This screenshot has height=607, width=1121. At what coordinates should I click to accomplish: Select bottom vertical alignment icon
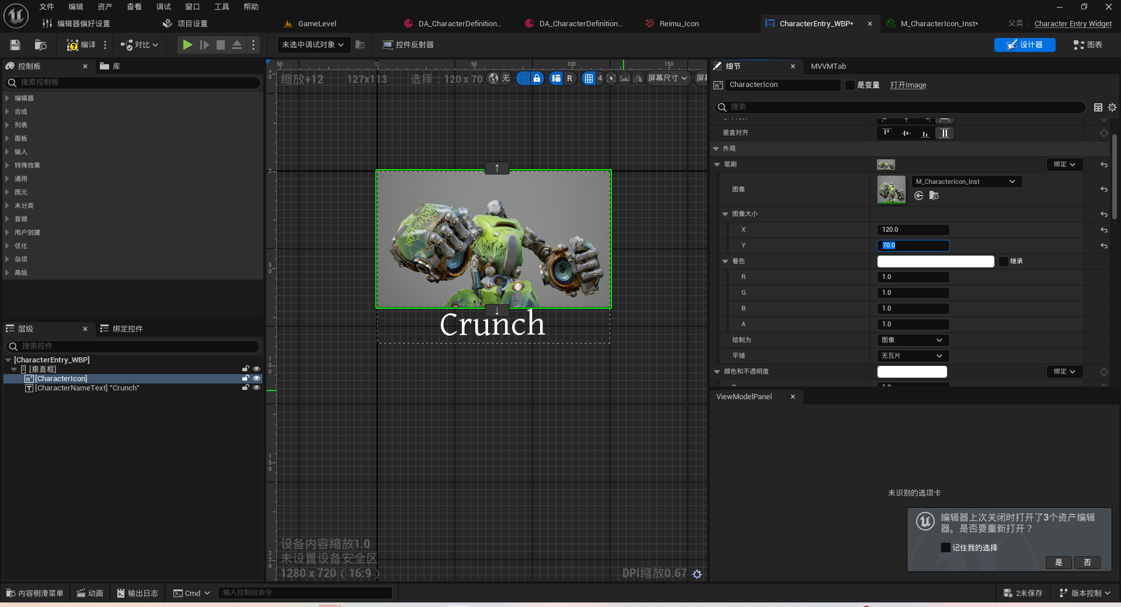(925, 133)
